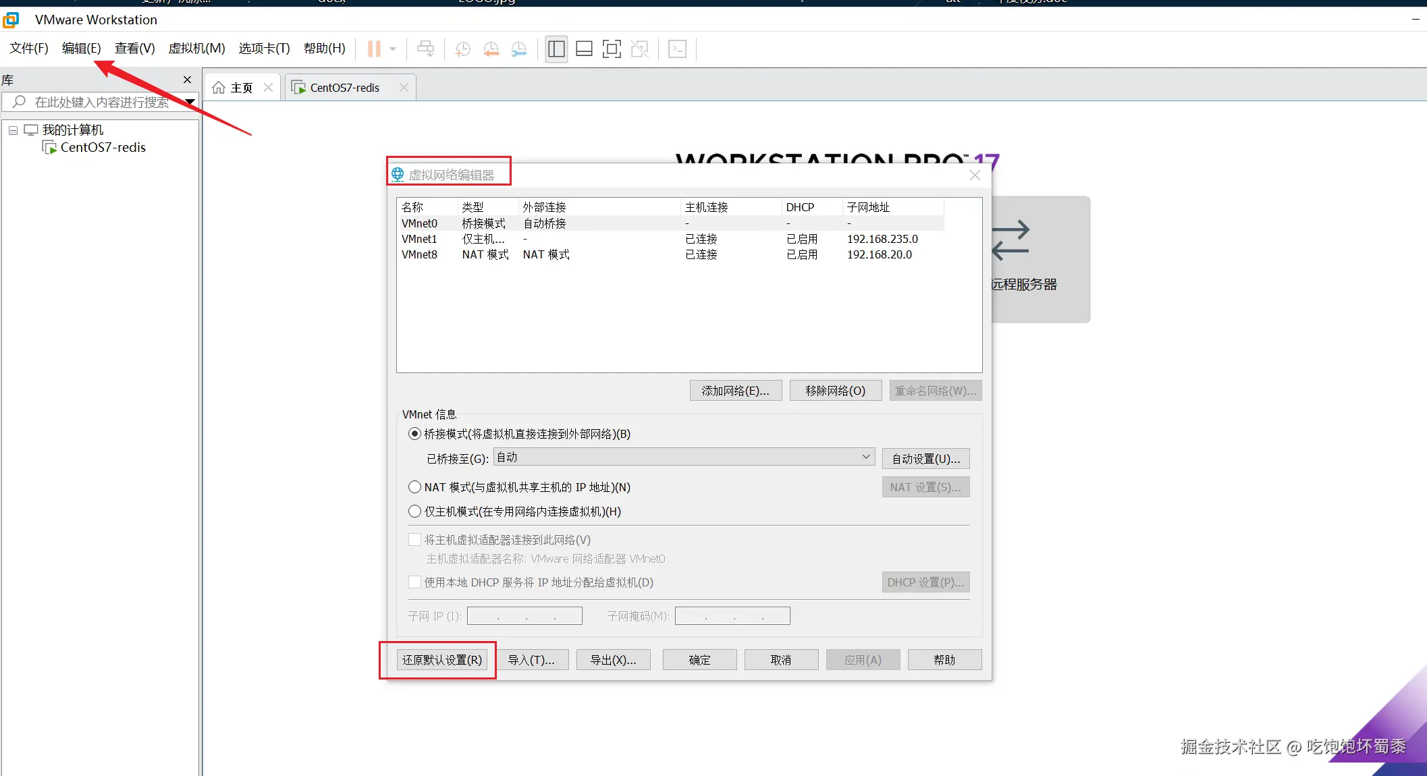Open the library search filter dropdown

[x=190, y=102]
